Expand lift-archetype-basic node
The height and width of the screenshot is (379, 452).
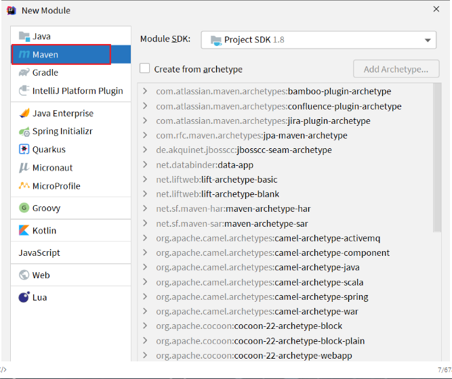(145, 179)
